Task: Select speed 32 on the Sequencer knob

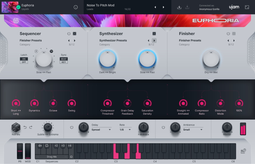Action: 51,66
